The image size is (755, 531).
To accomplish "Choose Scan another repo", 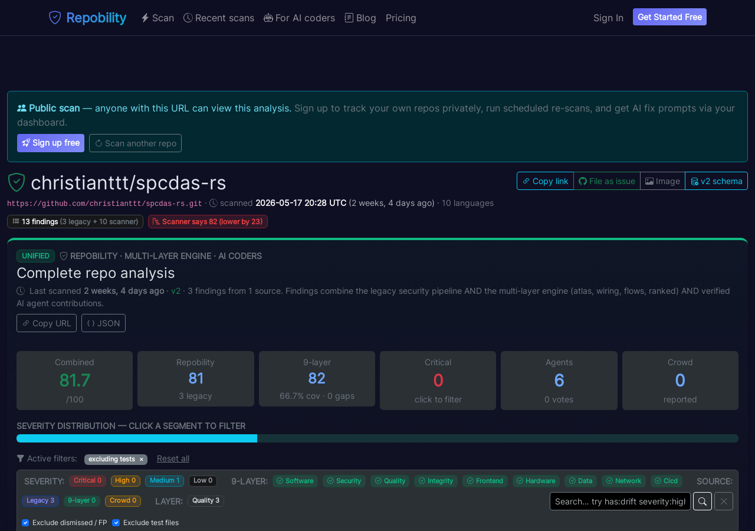I will point(135,143).
